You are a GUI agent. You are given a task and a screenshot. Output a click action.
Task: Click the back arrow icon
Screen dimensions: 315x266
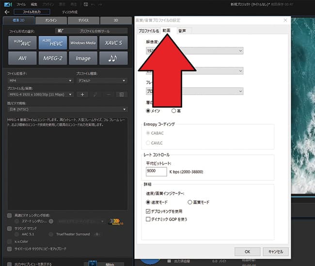[7, 12]
